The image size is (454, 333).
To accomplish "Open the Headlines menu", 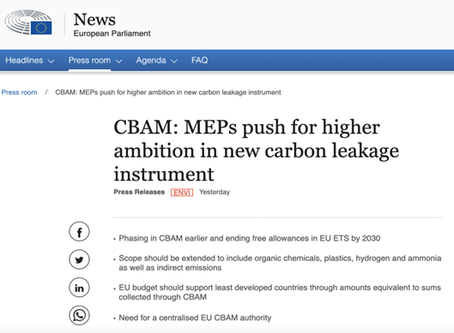I will 24,61.
